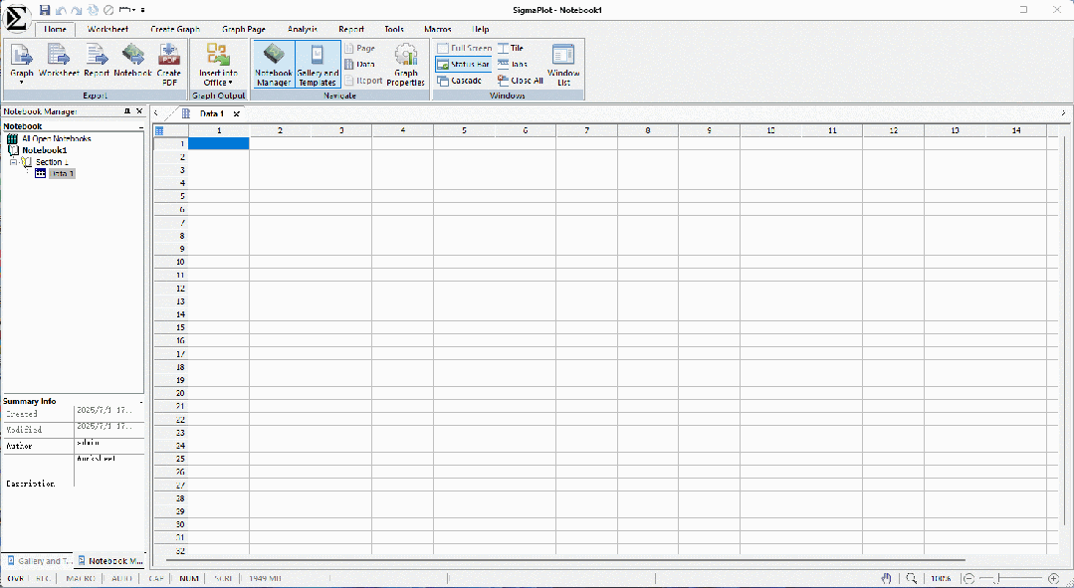The height and width of the screenshot is (588, 1074).
Task: Open the quick access toolbar customize dropdown
Action: [143, 10]
